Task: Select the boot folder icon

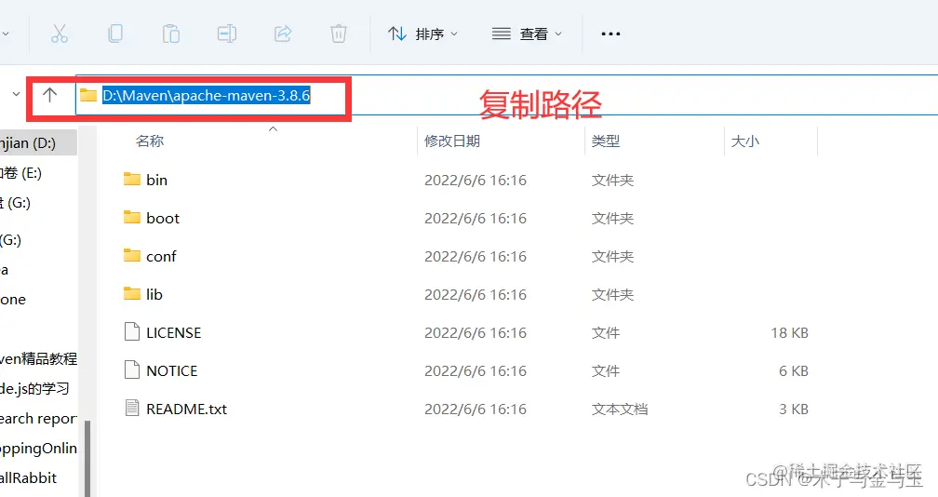Action: click(132, 217)
